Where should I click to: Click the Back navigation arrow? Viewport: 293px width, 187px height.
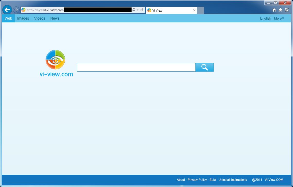(7, 10)
